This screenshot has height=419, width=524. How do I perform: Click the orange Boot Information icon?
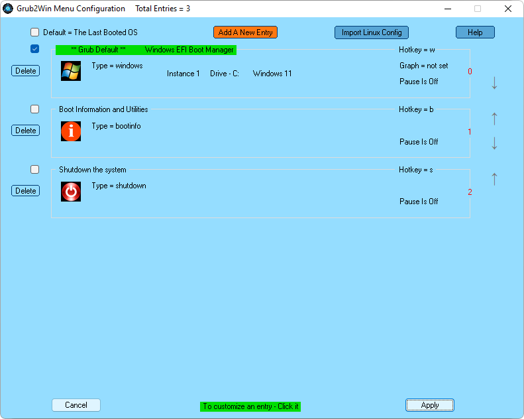[x=71, y=131]
